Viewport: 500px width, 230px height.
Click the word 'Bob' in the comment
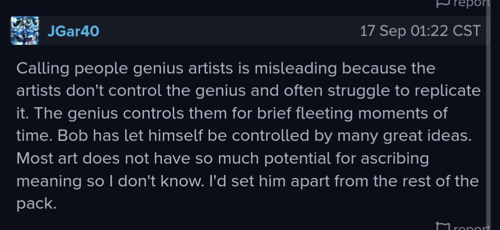(72, 136)
